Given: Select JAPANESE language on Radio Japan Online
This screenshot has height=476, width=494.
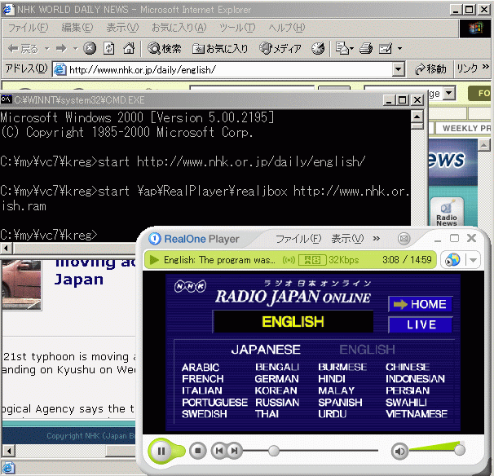Looking at the screenshot, I should point(266,350).
